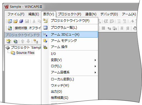Select 検索結果(G) menu entry

[x=70, y=98]
